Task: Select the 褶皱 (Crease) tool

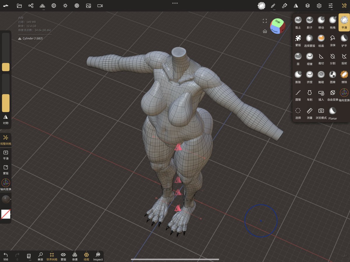Action: pyautogui.click(x=309, y=59)
